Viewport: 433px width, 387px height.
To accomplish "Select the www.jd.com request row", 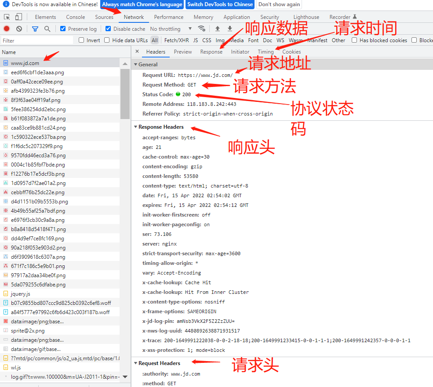I will (60, 63).
